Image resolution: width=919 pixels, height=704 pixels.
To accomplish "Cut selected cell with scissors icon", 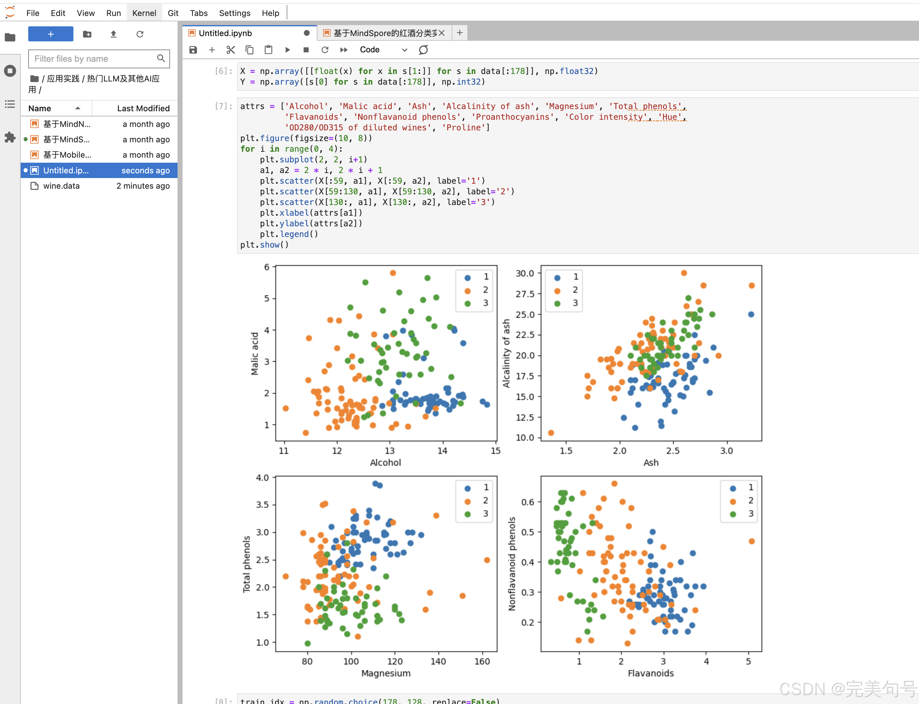I will pyautogui.click(x=231, y=50).
